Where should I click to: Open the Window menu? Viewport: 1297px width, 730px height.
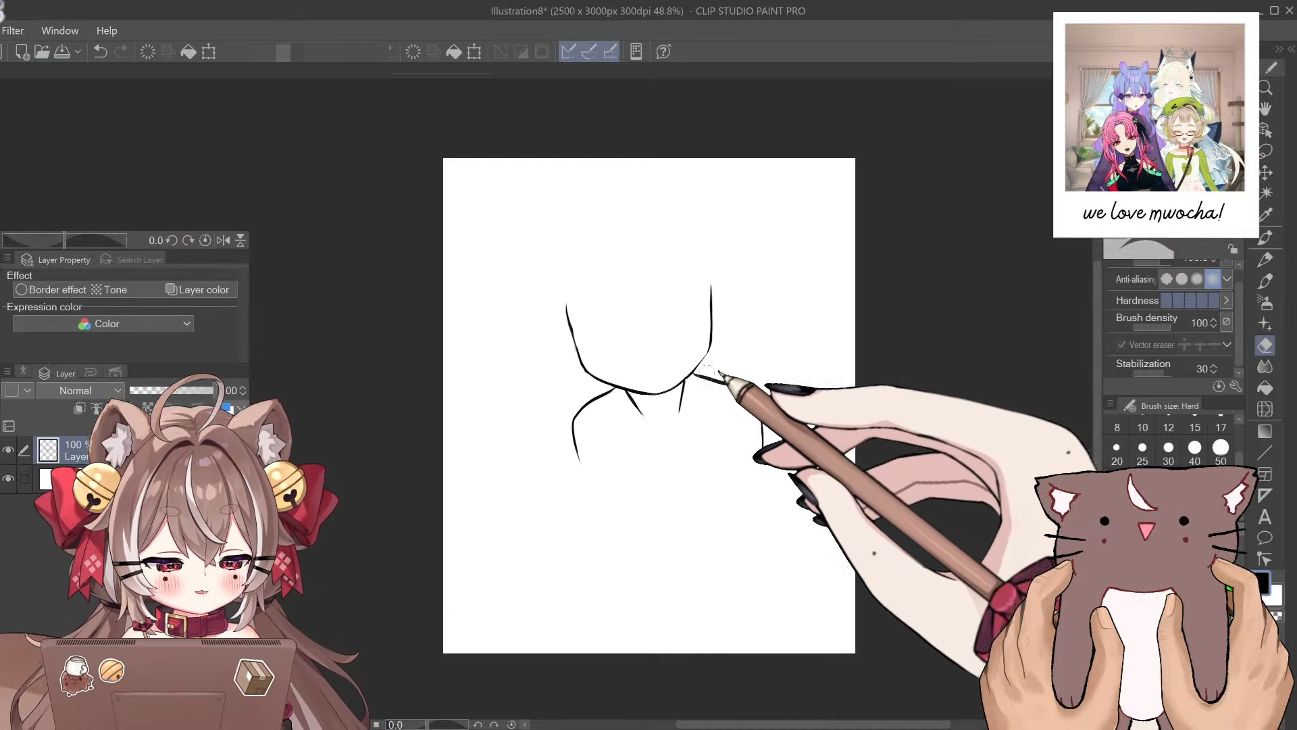(59, 30)
